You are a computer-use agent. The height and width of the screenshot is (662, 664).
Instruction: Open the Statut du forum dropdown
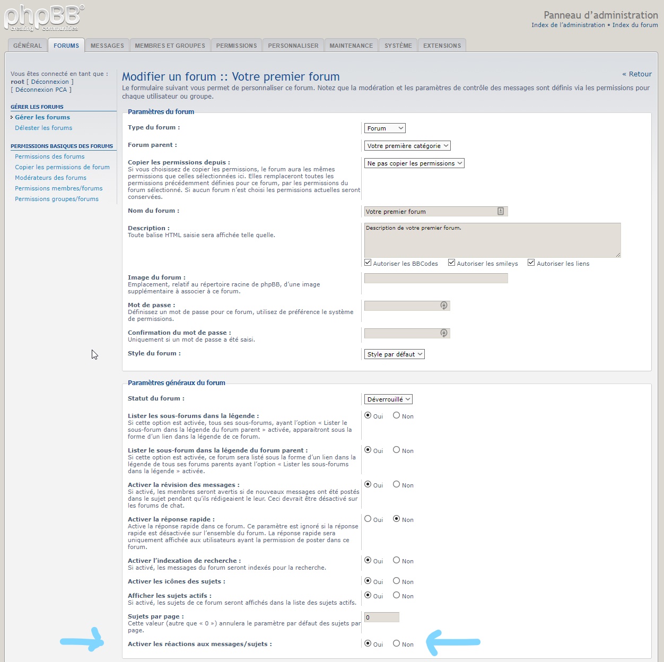click(388, 399)
